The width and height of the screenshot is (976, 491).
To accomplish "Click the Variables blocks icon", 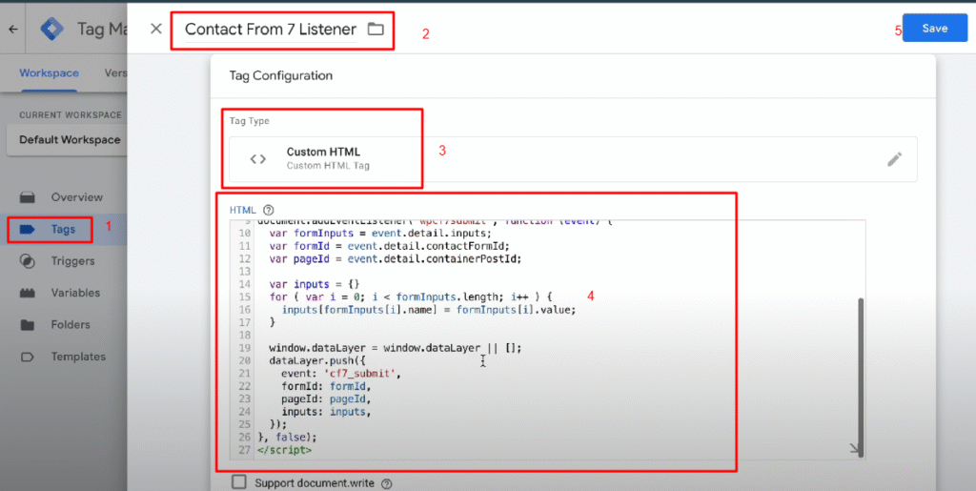I will (28, 293).
